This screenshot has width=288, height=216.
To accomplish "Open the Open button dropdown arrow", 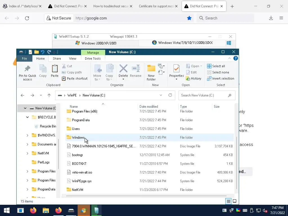I will (201, 66).
